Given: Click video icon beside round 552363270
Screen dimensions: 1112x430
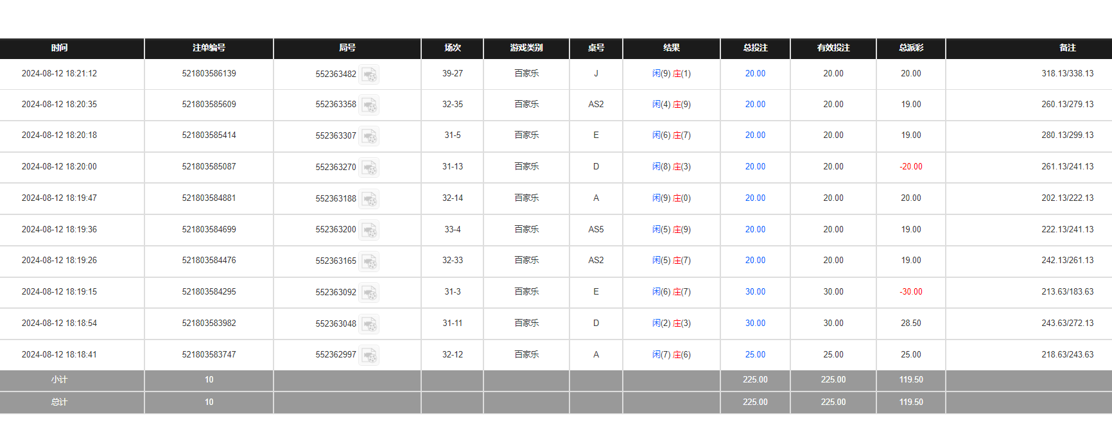Looking at the screenshot, I should click(x=369, y=168).
